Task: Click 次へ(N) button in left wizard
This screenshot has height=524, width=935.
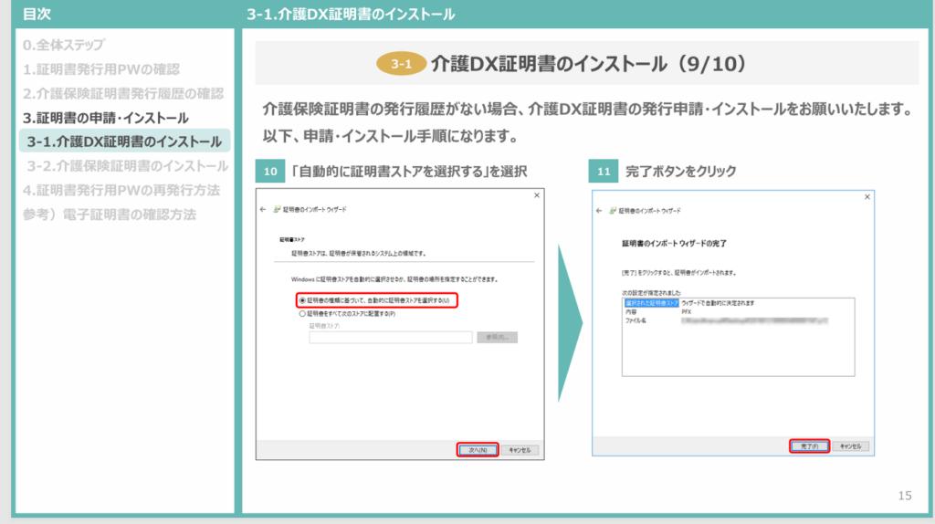Action: pos(478,450)
